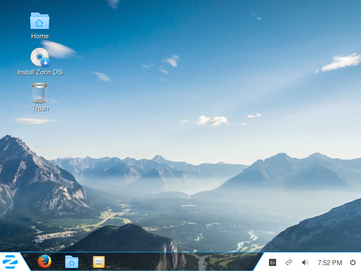Click the power button in the tray

[352, 262]
